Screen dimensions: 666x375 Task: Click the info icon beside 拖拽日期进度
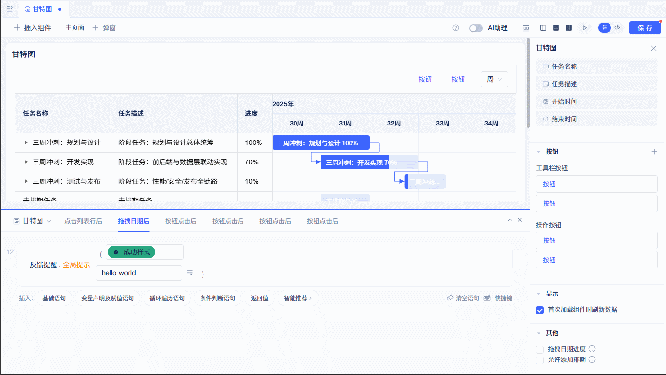592,349
